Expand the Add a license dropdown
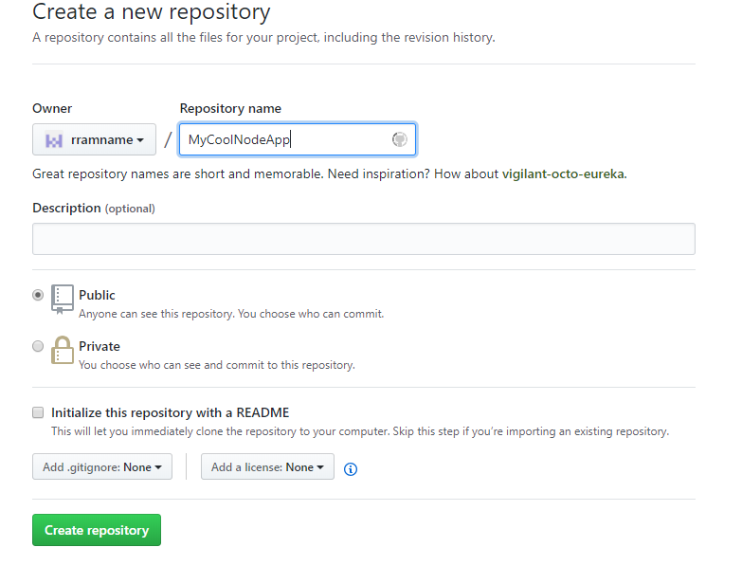The height and width of the screenshot is (584, 742). (267, 467)
